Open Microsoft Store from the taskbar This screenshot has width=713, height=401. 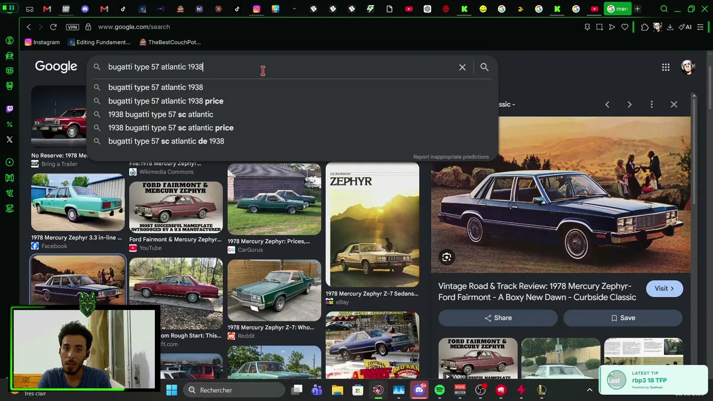358,390
